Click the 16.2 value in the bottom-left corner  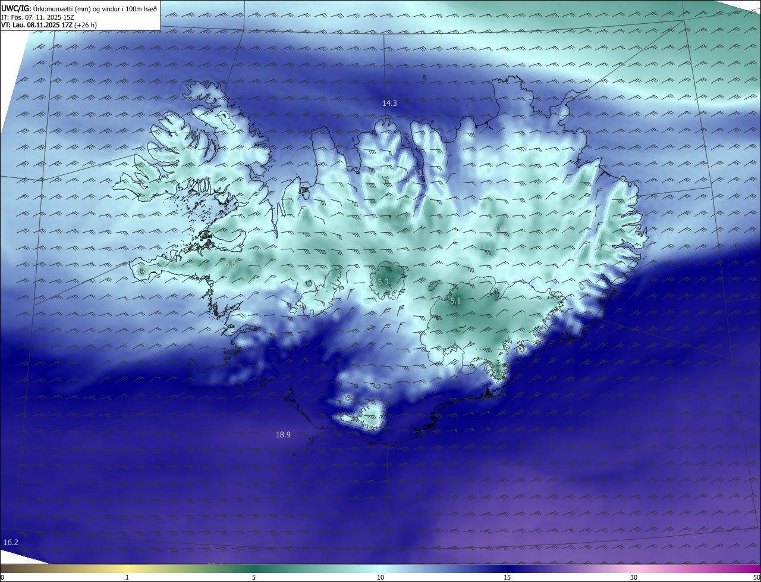tap(11, 542)
